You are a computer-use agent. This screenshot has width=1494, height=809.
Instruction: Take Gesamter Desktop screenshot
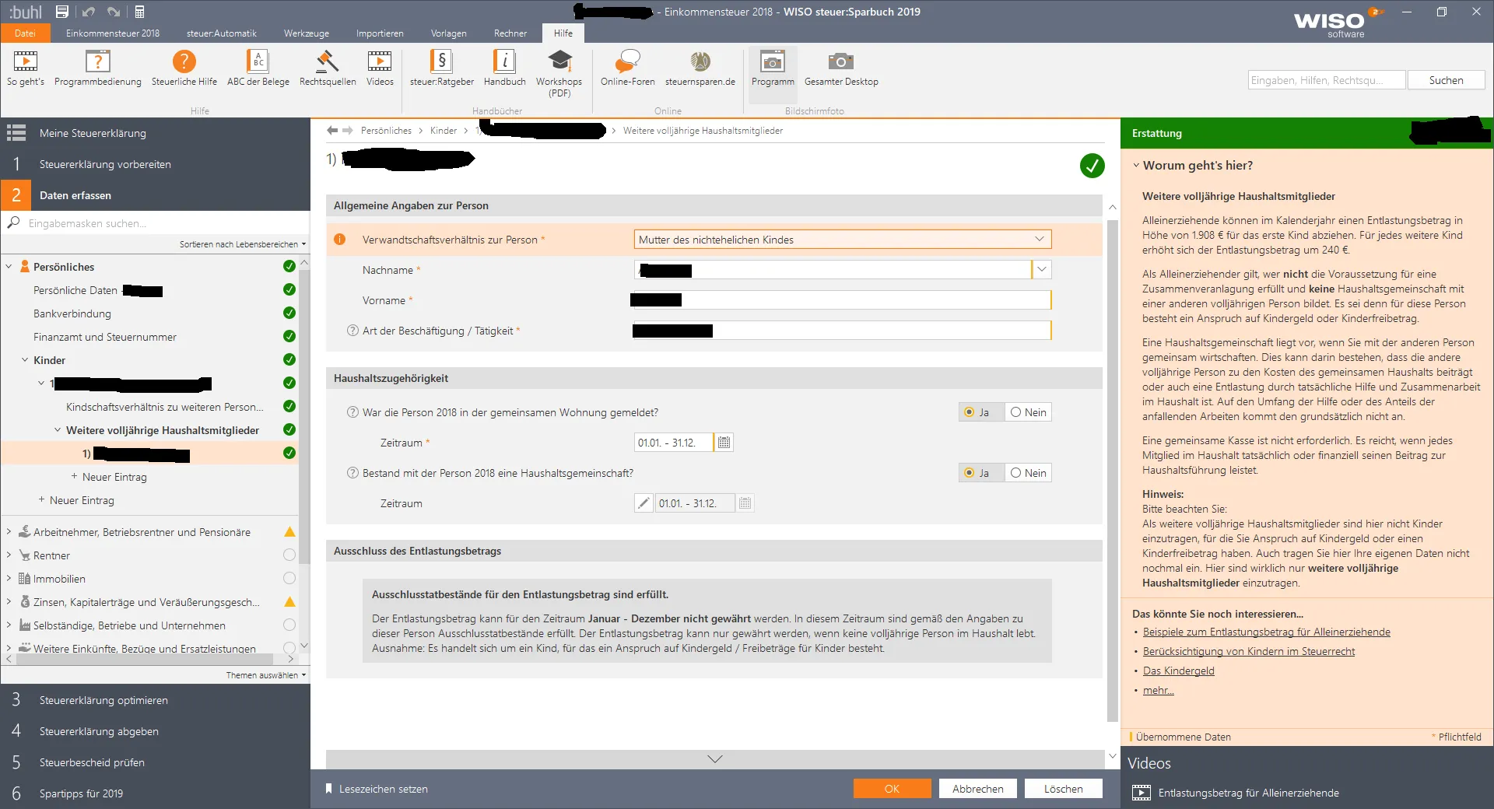pyautogui.click(x=840, y=62)
